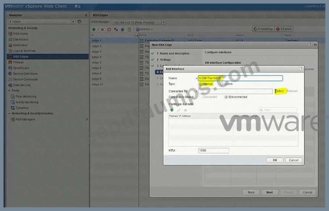Click the orange refresh icon in NSX Edges toolbar
The height and width of the screenshot is (211, 329).
(x=109, y=29)
